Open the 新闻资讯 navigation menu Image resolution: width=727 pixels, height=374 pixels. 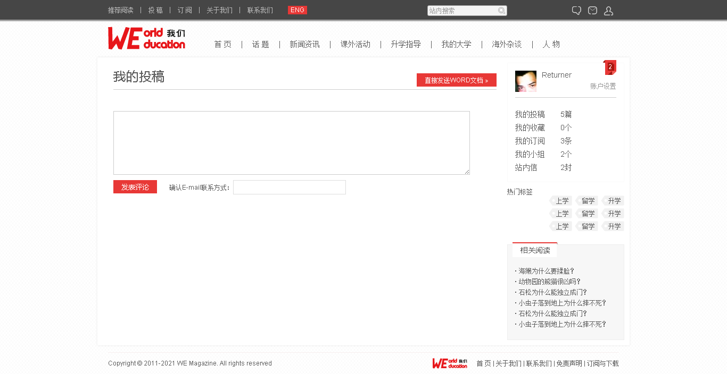pos(304,45)
